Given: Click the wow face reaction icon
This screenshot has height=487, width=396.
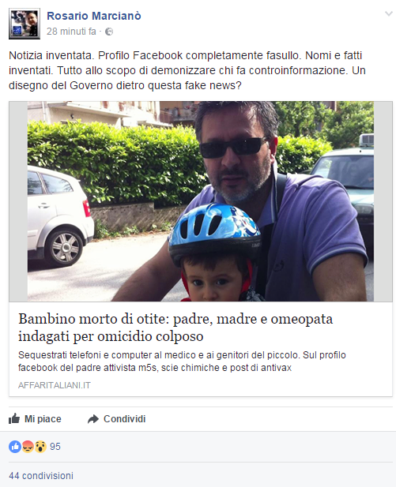Looking at the screenshot, I should [40, 447].
